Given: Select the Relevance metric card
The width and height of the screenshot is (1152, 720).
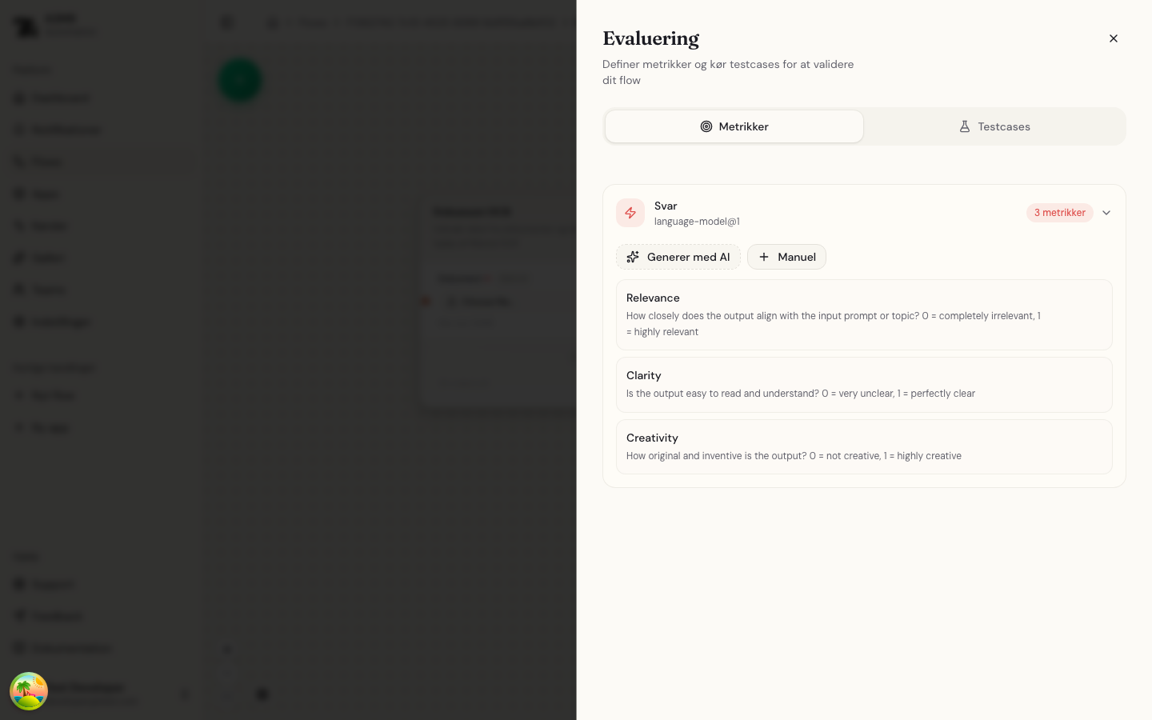Looking at the screenshot, I should (864, 314).
